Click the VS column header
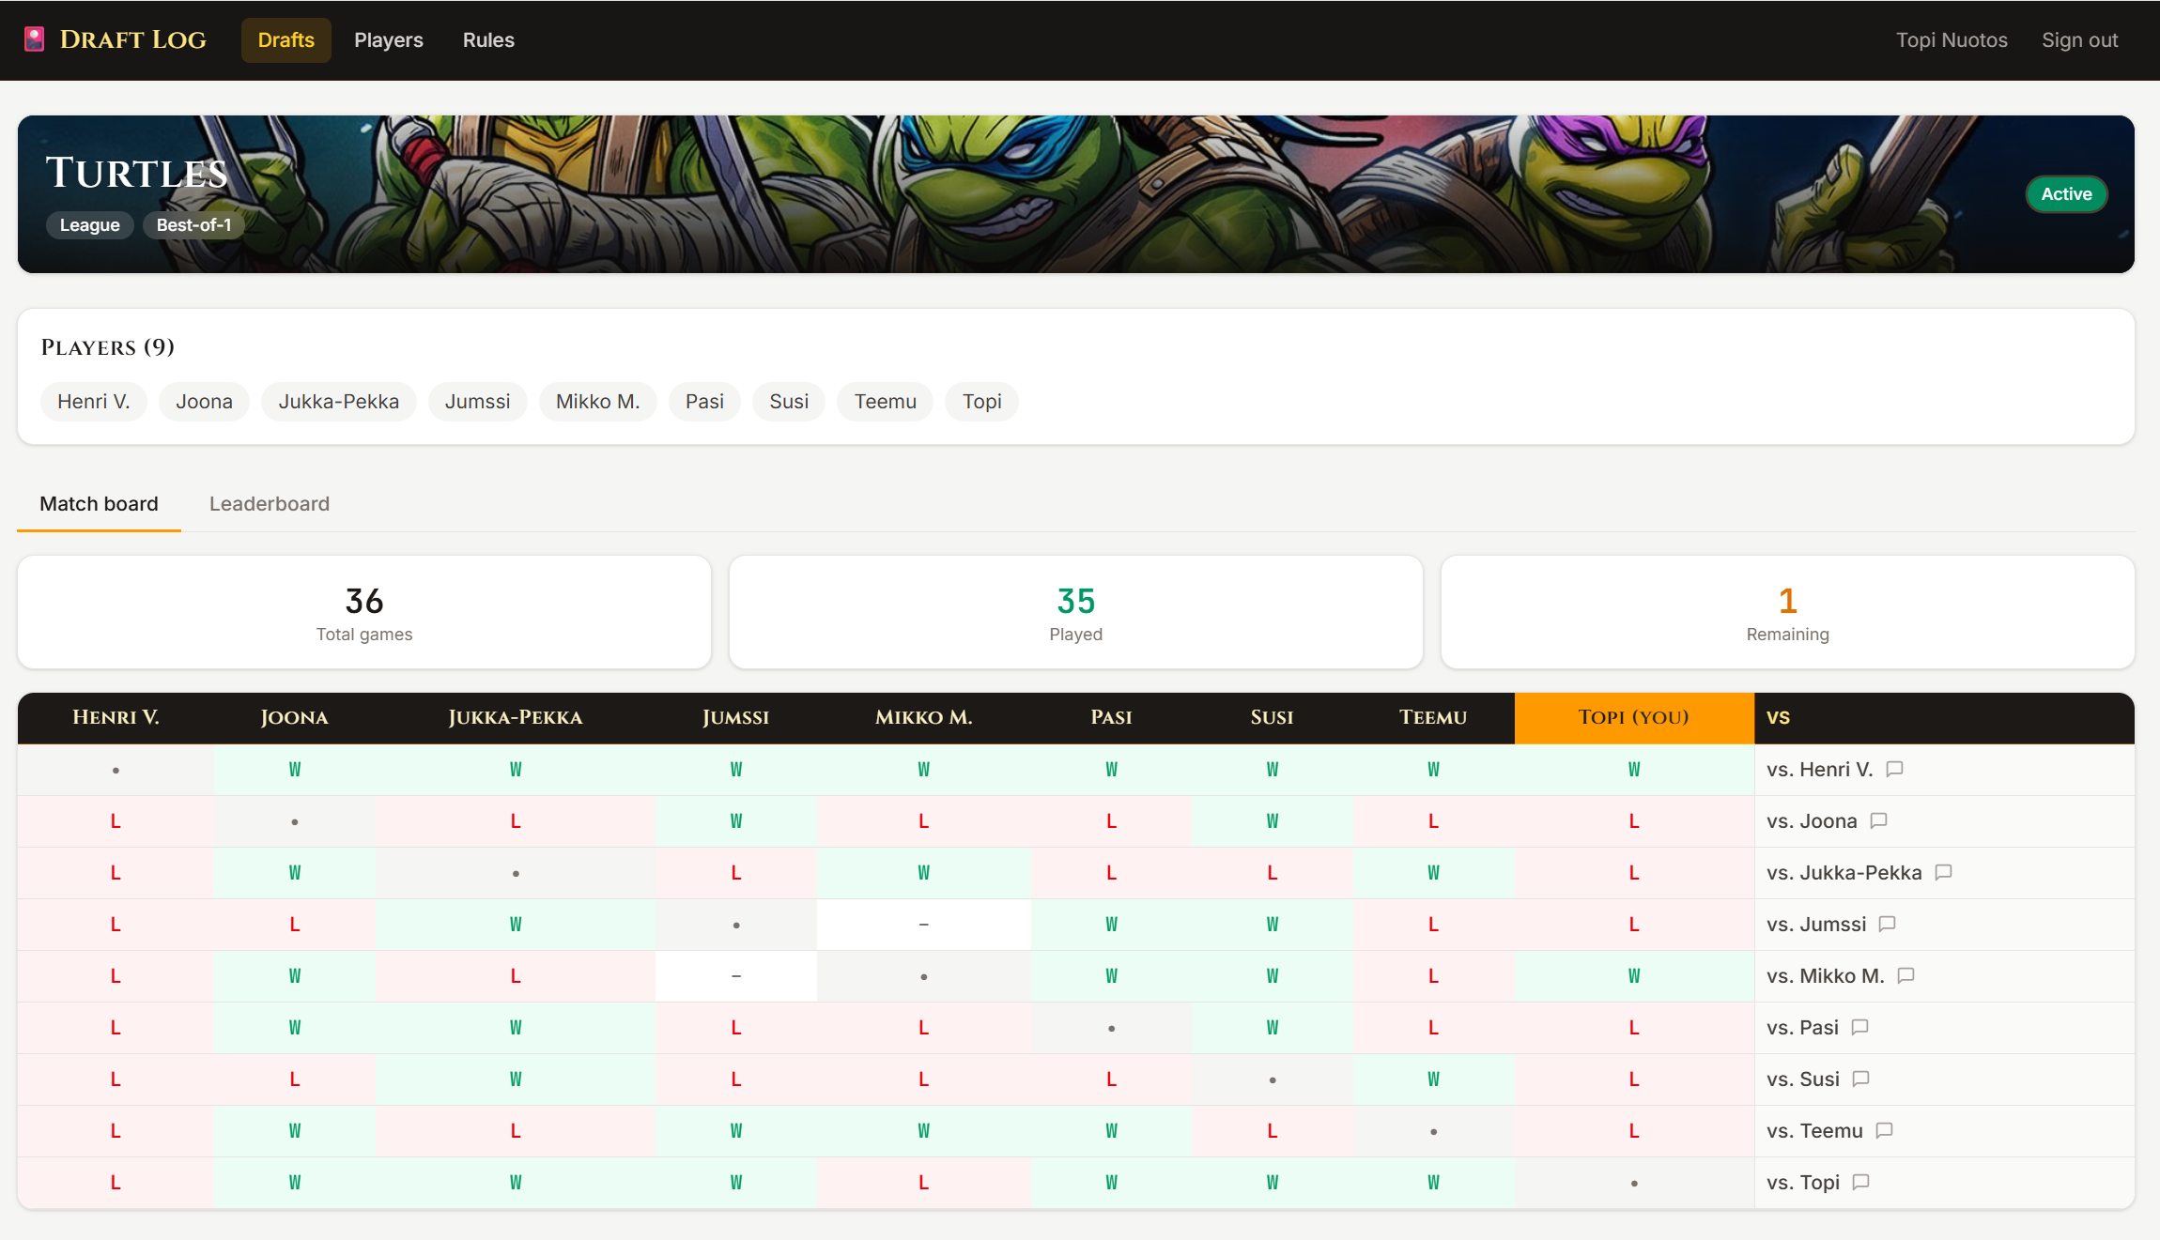The image size is (2160, 1240). pyautogui.click(x=1944, y=718)
